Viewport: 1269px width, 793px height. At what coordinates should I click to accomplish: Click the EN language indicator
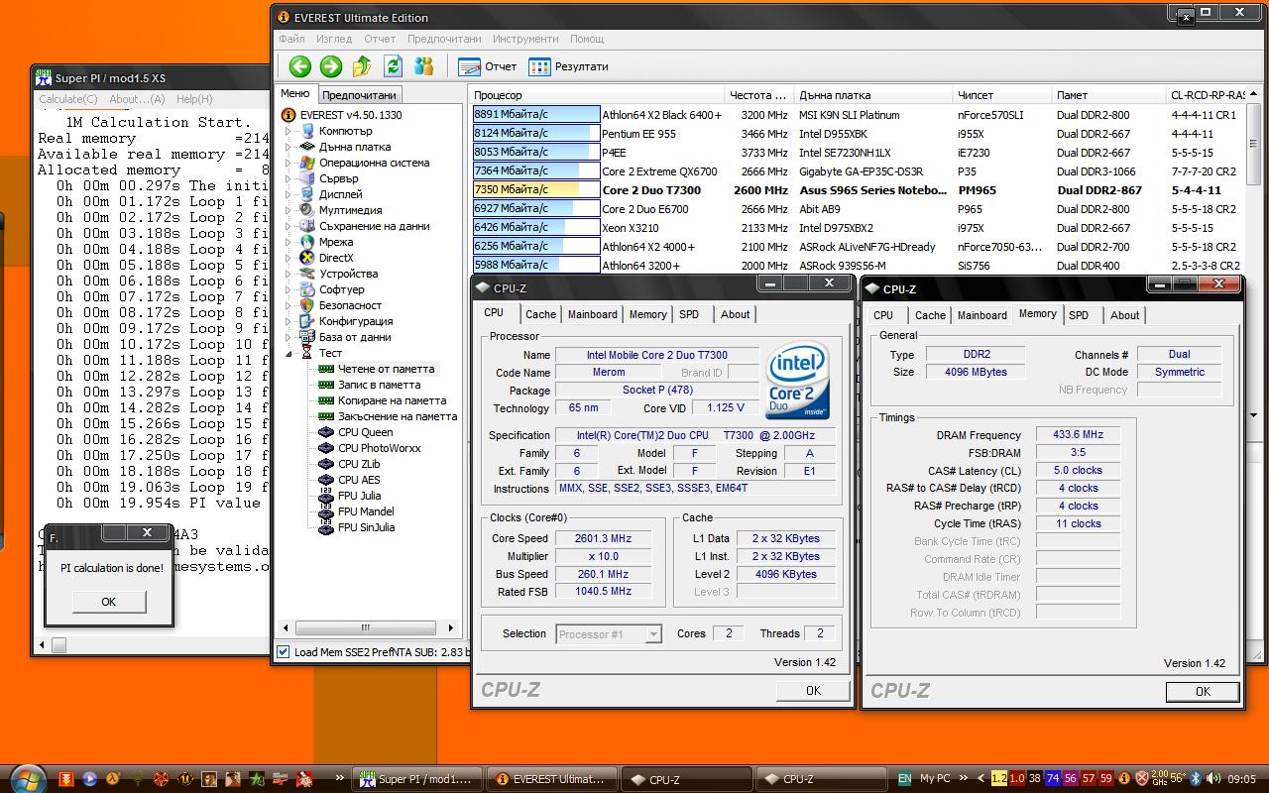pyautogui.click(x=904, y=779)
